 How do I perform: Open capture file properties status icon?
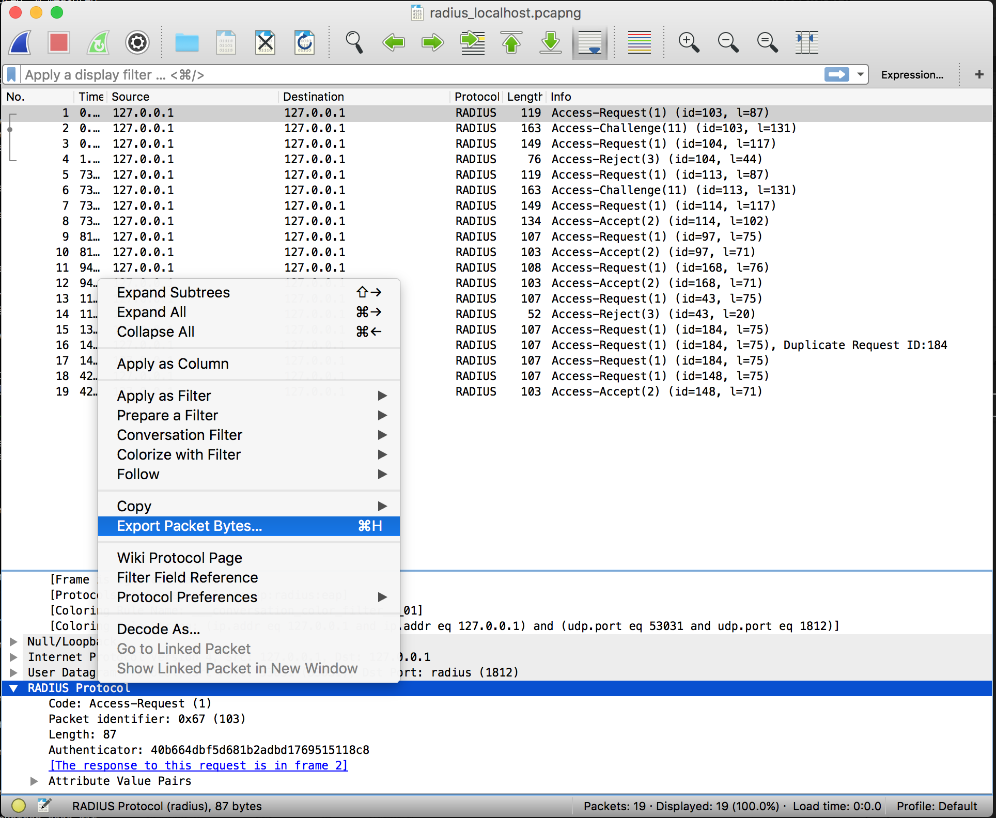point(44,806)
